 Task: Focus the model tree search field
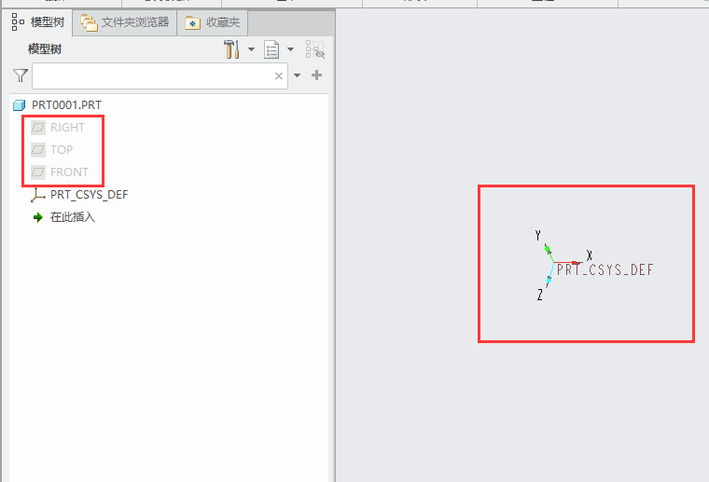(160, 76)
